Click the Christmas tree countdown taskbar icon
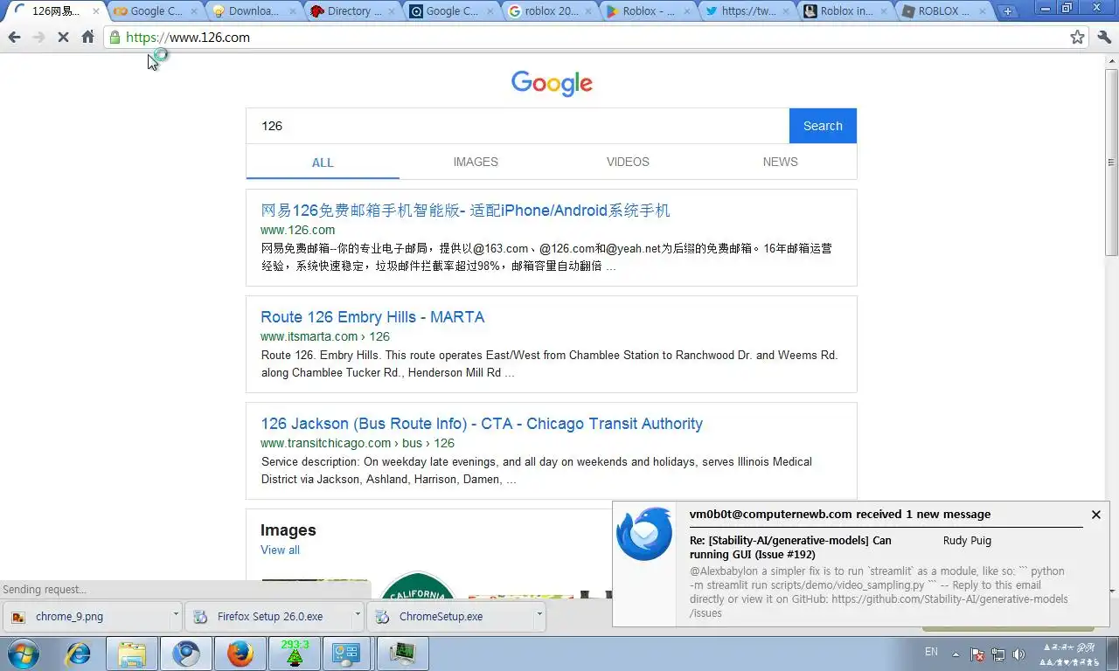The image size is (1119, 671). [x=294, y=654]
